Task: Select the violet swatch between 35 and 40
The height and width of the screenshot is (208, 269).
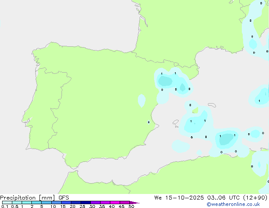Action: [105, 202]
